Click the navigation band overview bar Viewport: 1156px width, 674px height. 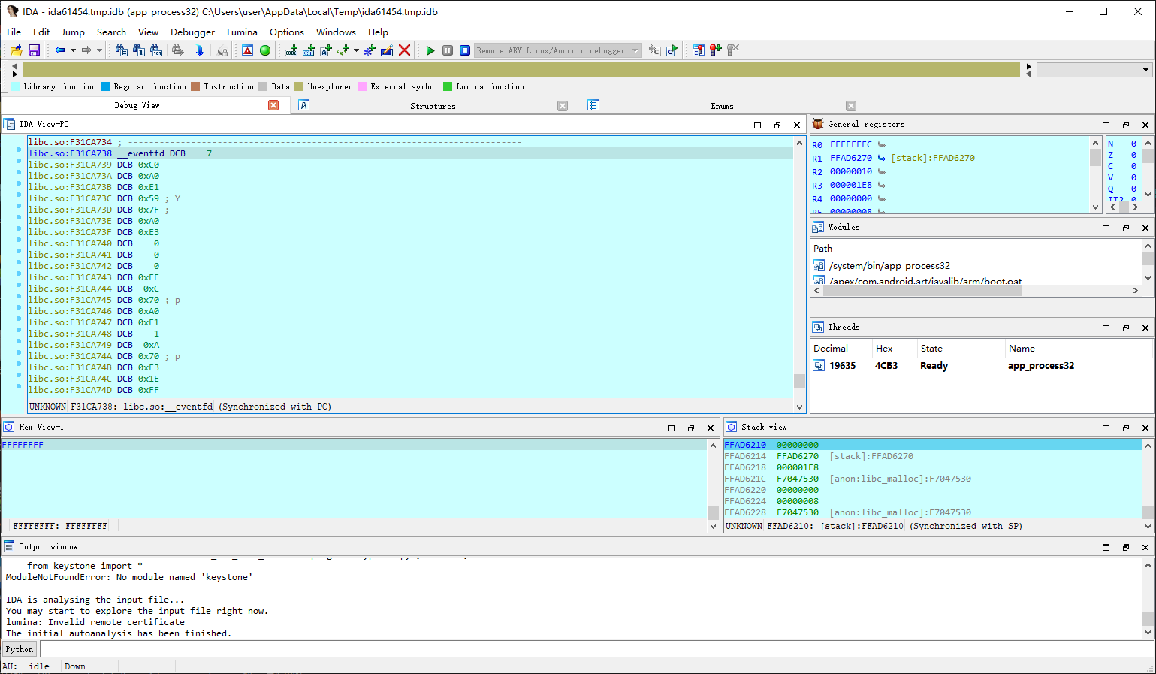pyautogui.click(x=521, y=70)
